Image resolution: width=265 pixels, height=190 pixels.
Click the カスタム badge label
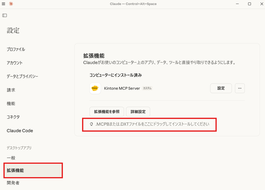(147, 88)
